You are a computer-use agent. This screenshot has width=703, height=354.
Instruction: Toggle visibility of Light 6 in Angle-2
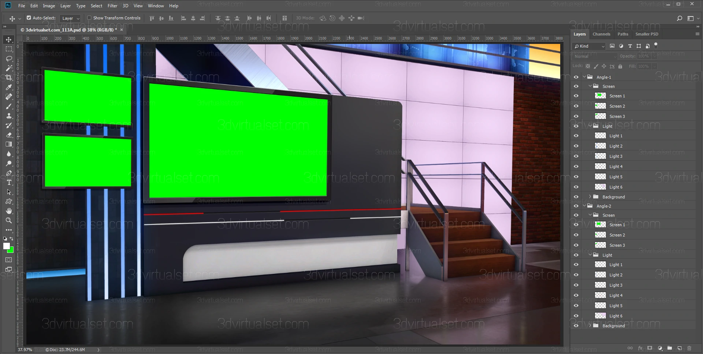click(x=576, y=316)
